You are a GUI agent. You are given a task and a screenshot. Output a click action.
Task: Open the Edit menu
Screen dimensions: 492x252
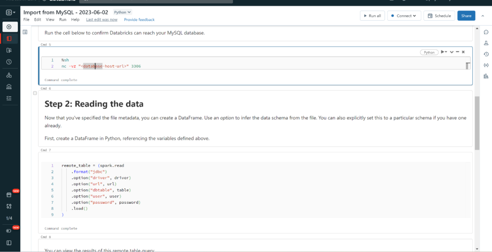pyautogui.click(x=37, y=20)
